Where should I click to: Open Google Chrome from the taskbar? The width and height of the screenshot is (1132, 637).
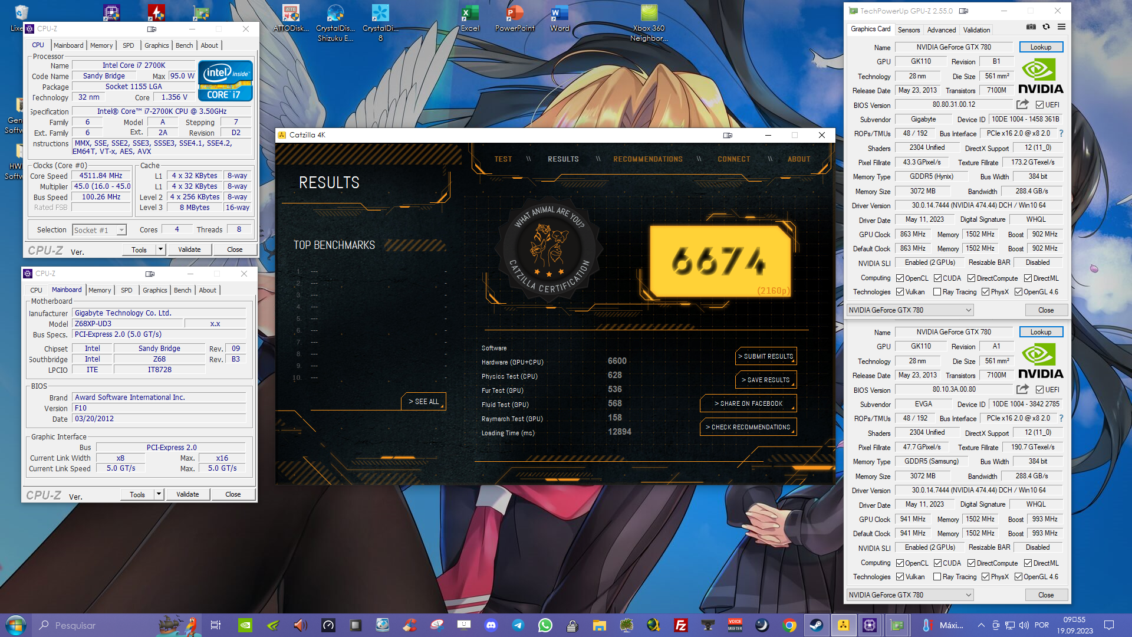[x=789, y=625]
